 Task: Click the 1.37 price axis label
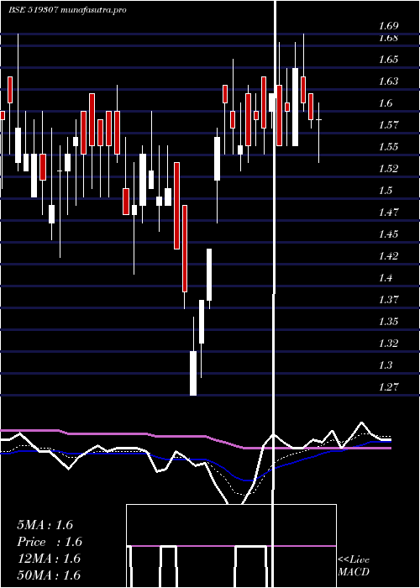(x=388, y=300)
